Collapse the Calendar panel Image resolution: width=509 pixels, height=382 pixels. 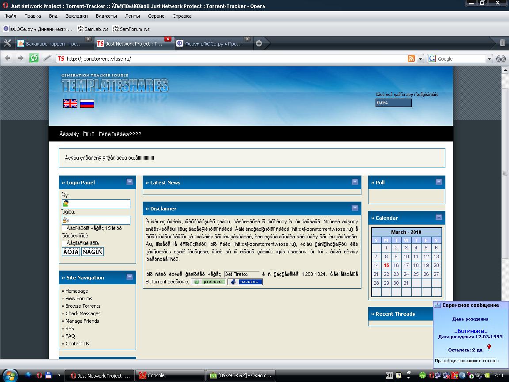[439, 217]
